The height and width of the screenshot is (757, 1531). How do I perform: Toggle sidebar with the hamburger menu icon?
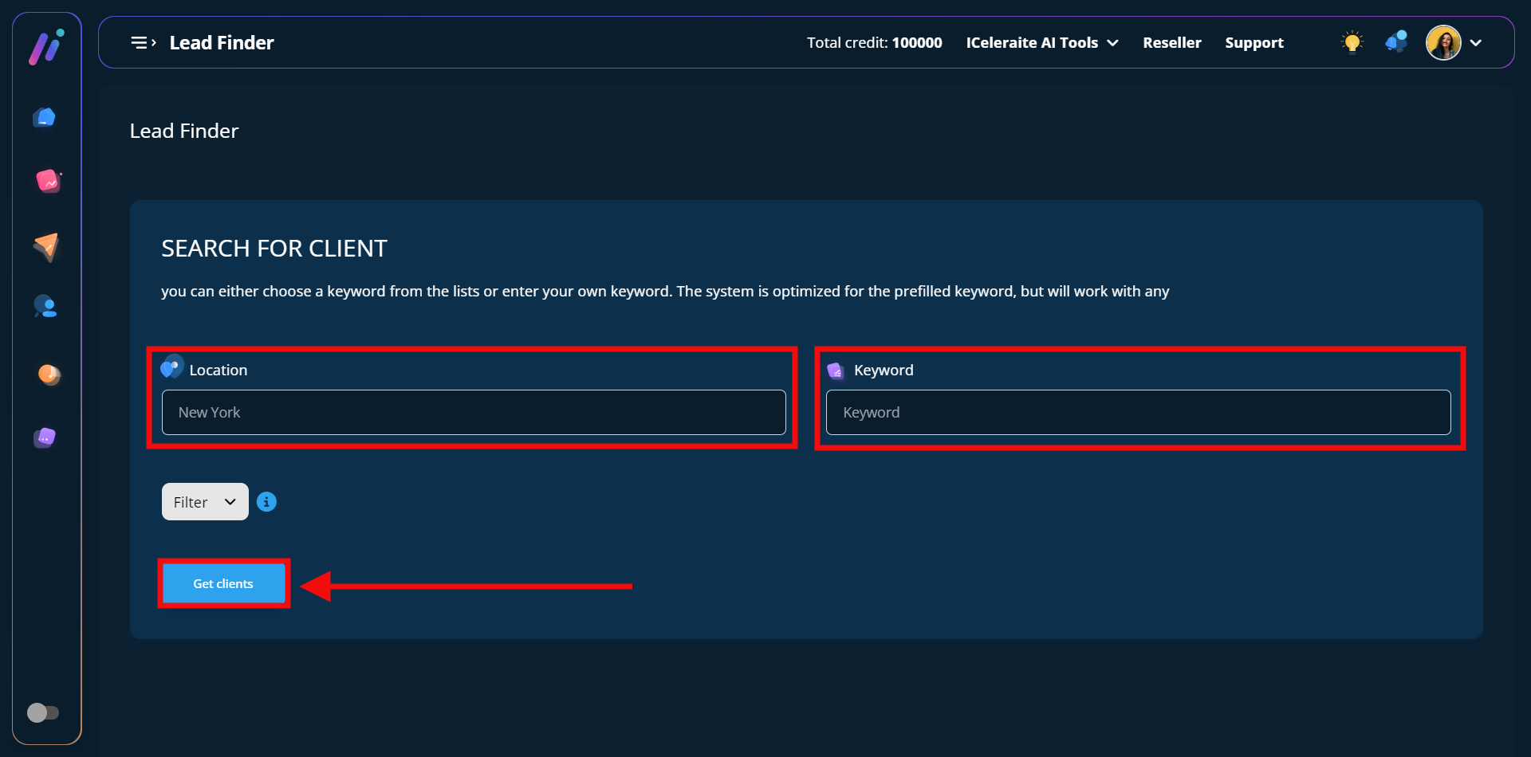[x=143, y=43]
